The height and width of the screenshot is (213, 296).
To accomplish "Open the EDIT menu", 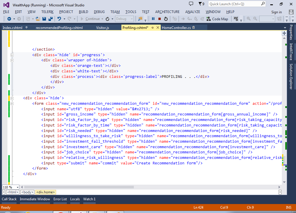I will tap(18, 12).
